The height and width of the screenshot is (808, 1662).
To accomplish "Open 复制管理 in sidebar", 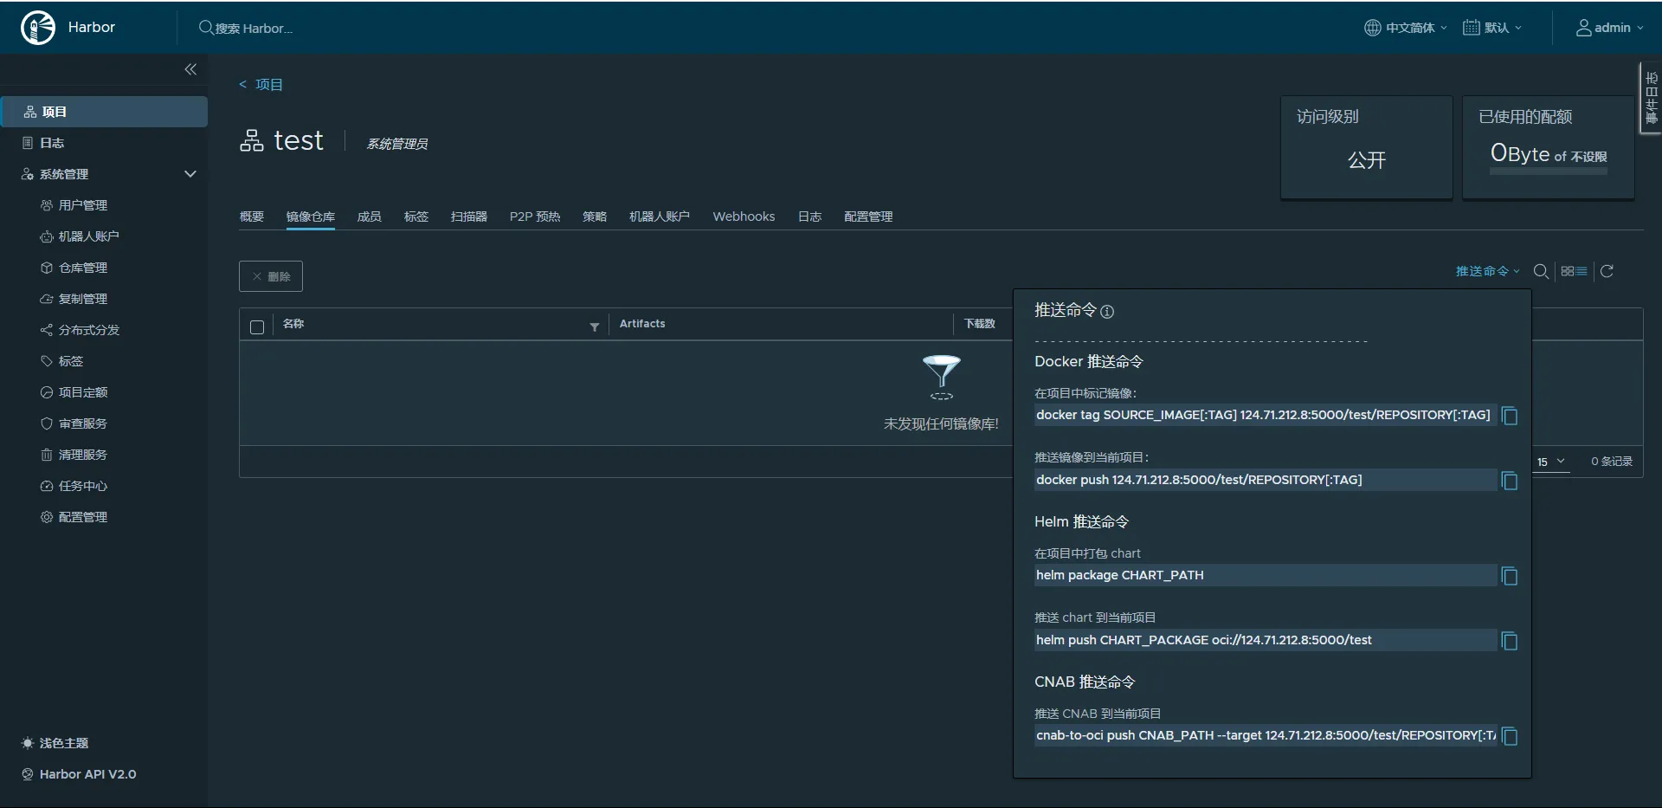I will [x=74, y=299].
